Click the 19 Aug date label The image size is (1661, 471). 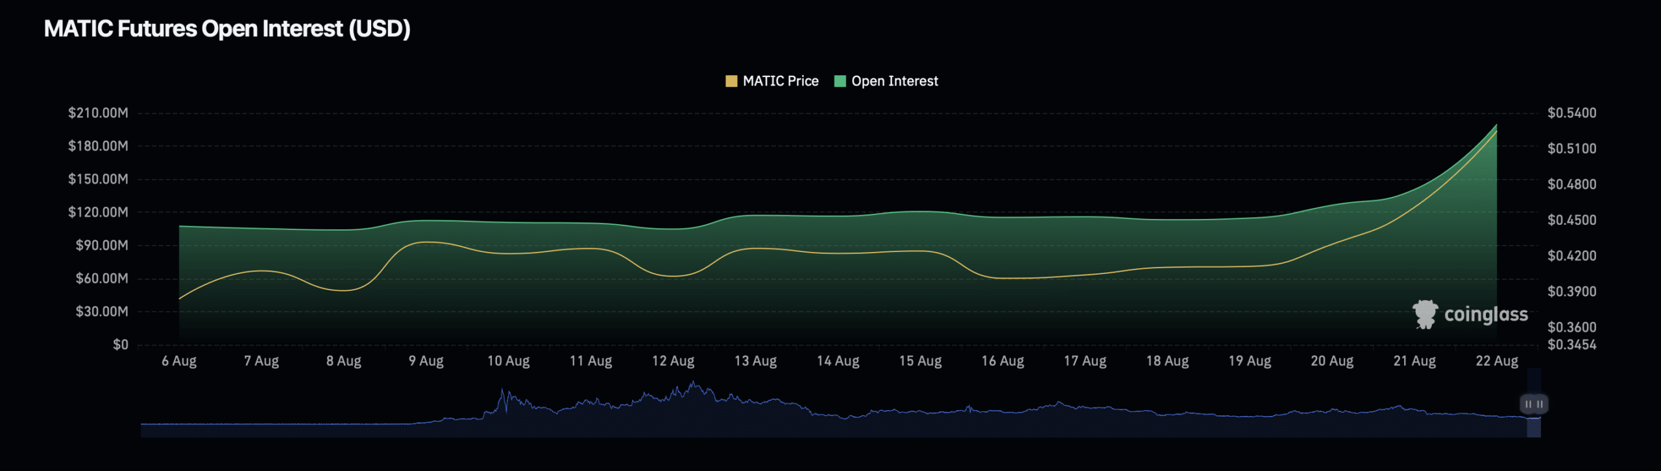coord(1250,361)
